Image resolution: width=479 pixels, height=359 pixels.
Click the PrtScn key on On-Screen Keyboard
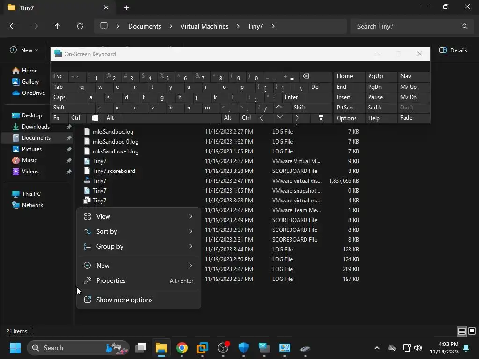[349, 108]
